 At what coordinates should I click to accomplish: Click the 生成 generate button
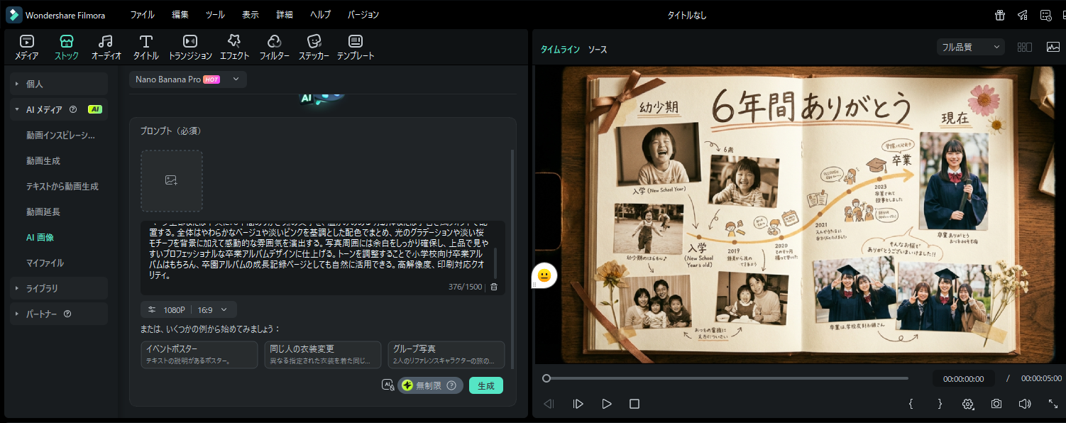(x=485, y=385)
